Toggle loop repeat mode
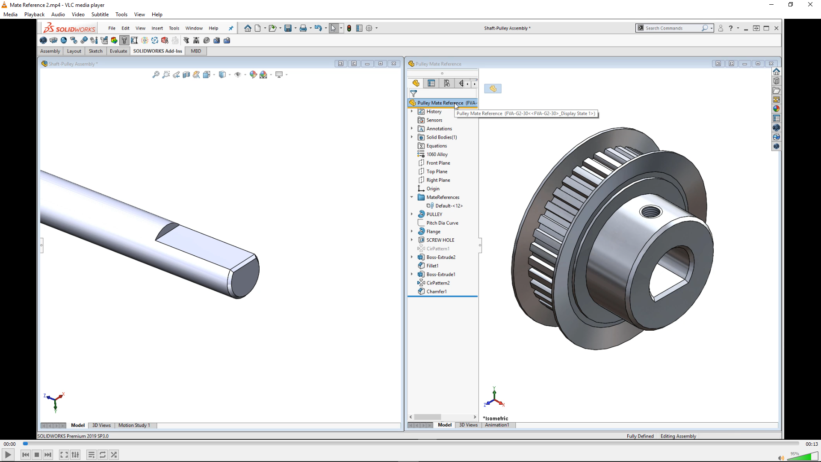821x462 pixels. (103, 455)
